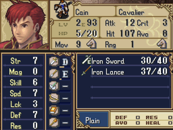Click the Cavalier class name

point(131,12)
